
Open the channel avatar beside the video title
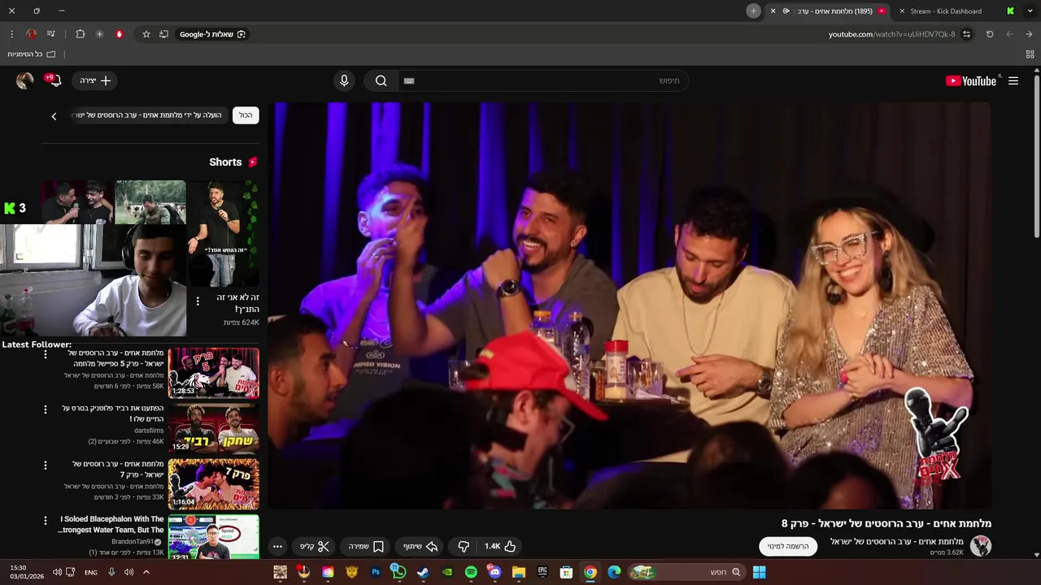click(981, 546)
